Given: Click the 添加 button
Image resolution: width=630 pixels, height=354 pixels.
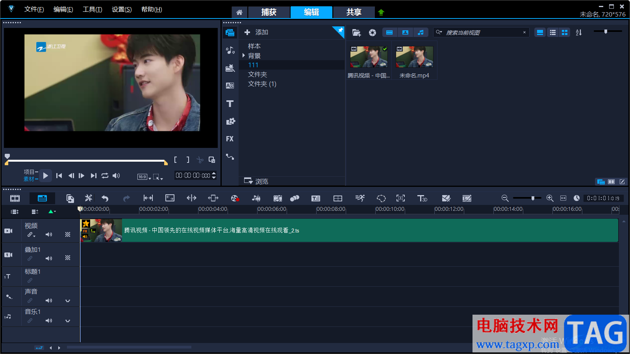Looking at the screenshot, I should point(256,32).
